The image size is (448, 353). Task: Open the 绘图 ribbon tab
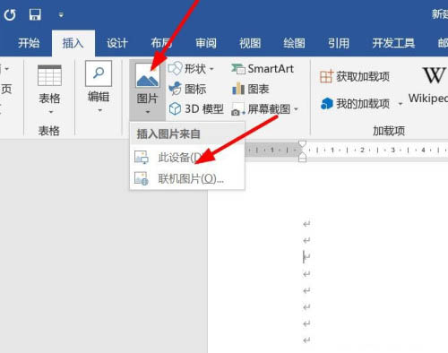coord(294,43)
